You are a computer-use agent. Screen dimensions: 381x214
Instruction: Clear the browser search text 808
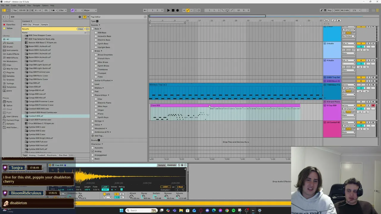click(x=80, y=17)
